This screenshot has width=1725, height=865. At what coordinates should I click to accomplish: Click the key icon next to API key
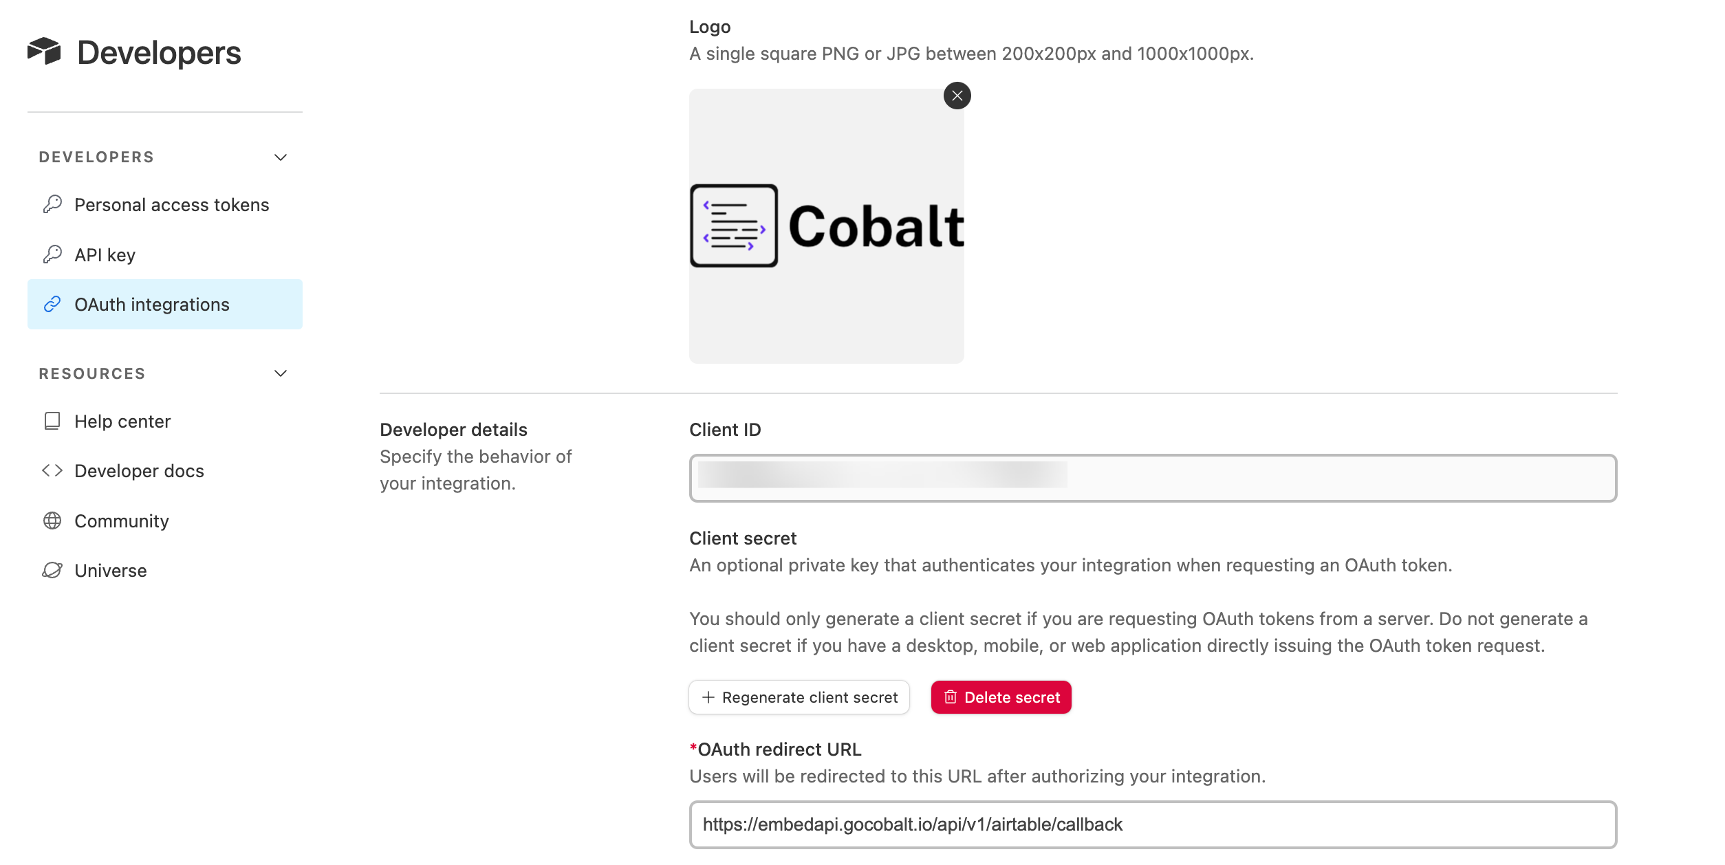52,254
